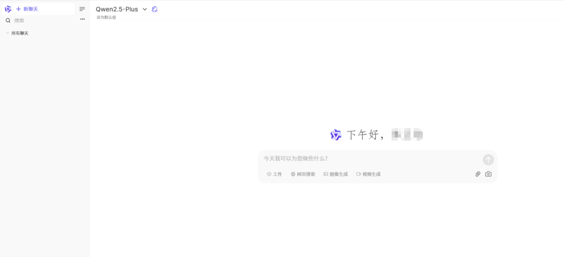Enable 网页搜索 web search

[303, 174]
